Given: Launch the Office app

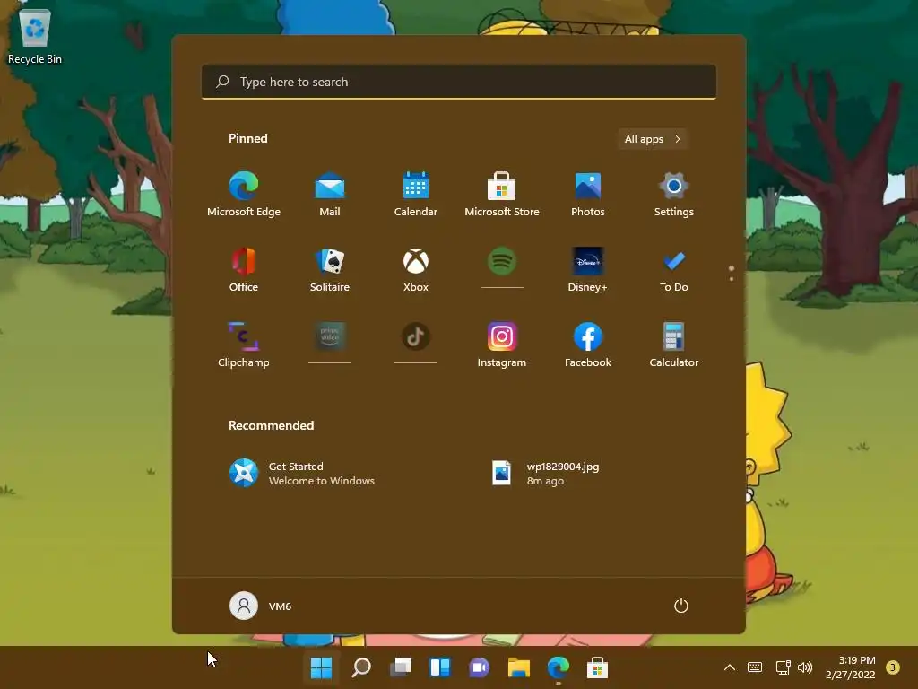Looking at the screenshot, I should click(244, 269).
